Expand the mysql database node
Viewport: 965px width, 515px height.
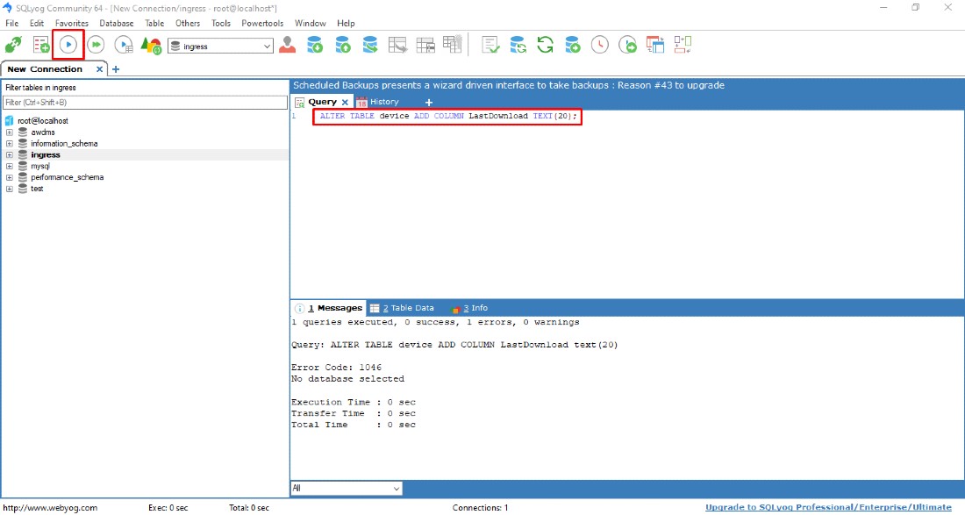click(10, 166)
